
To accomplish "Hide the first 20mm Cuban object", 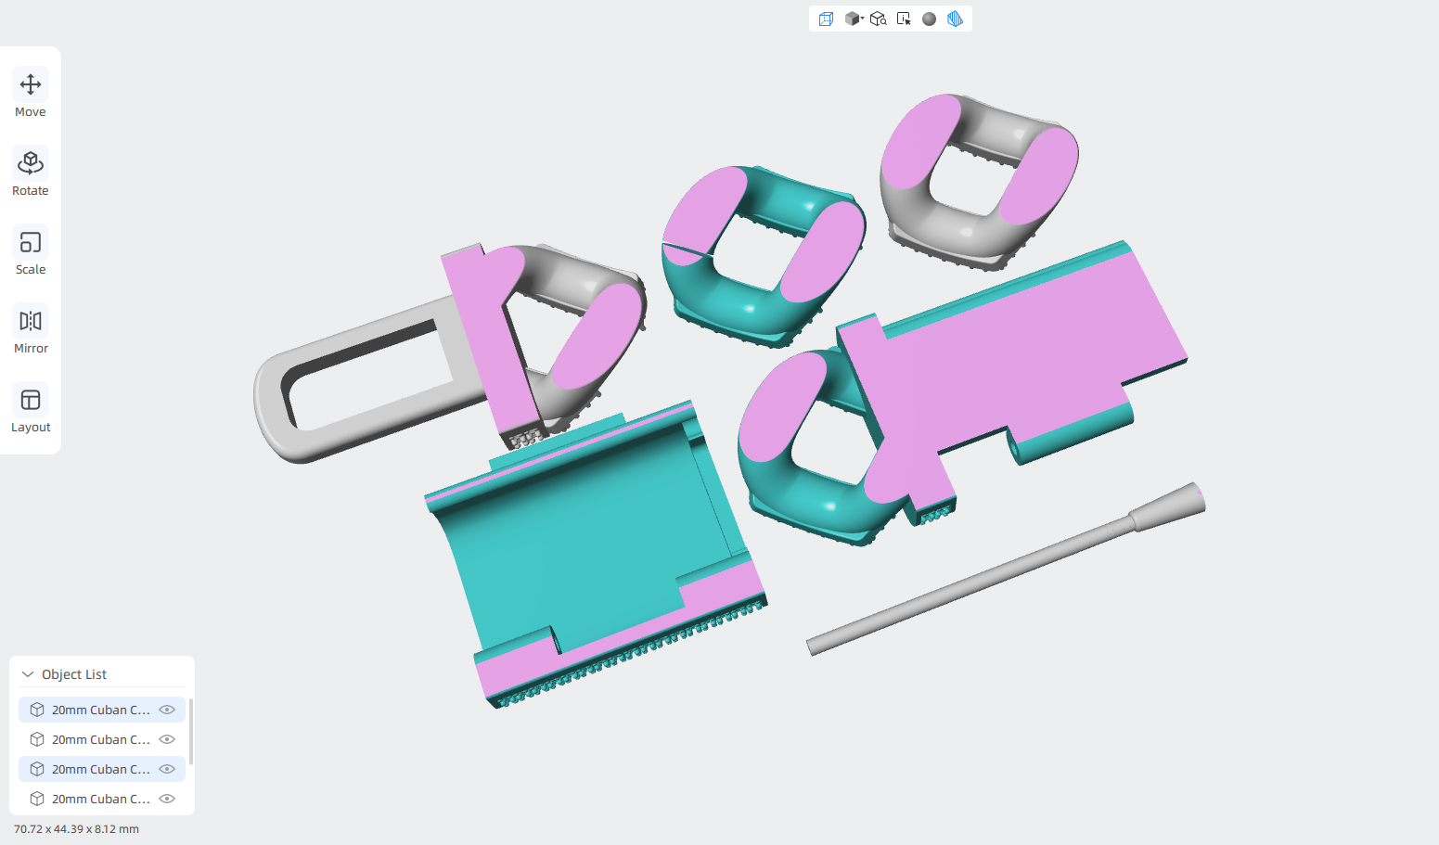I will [167, 710].
